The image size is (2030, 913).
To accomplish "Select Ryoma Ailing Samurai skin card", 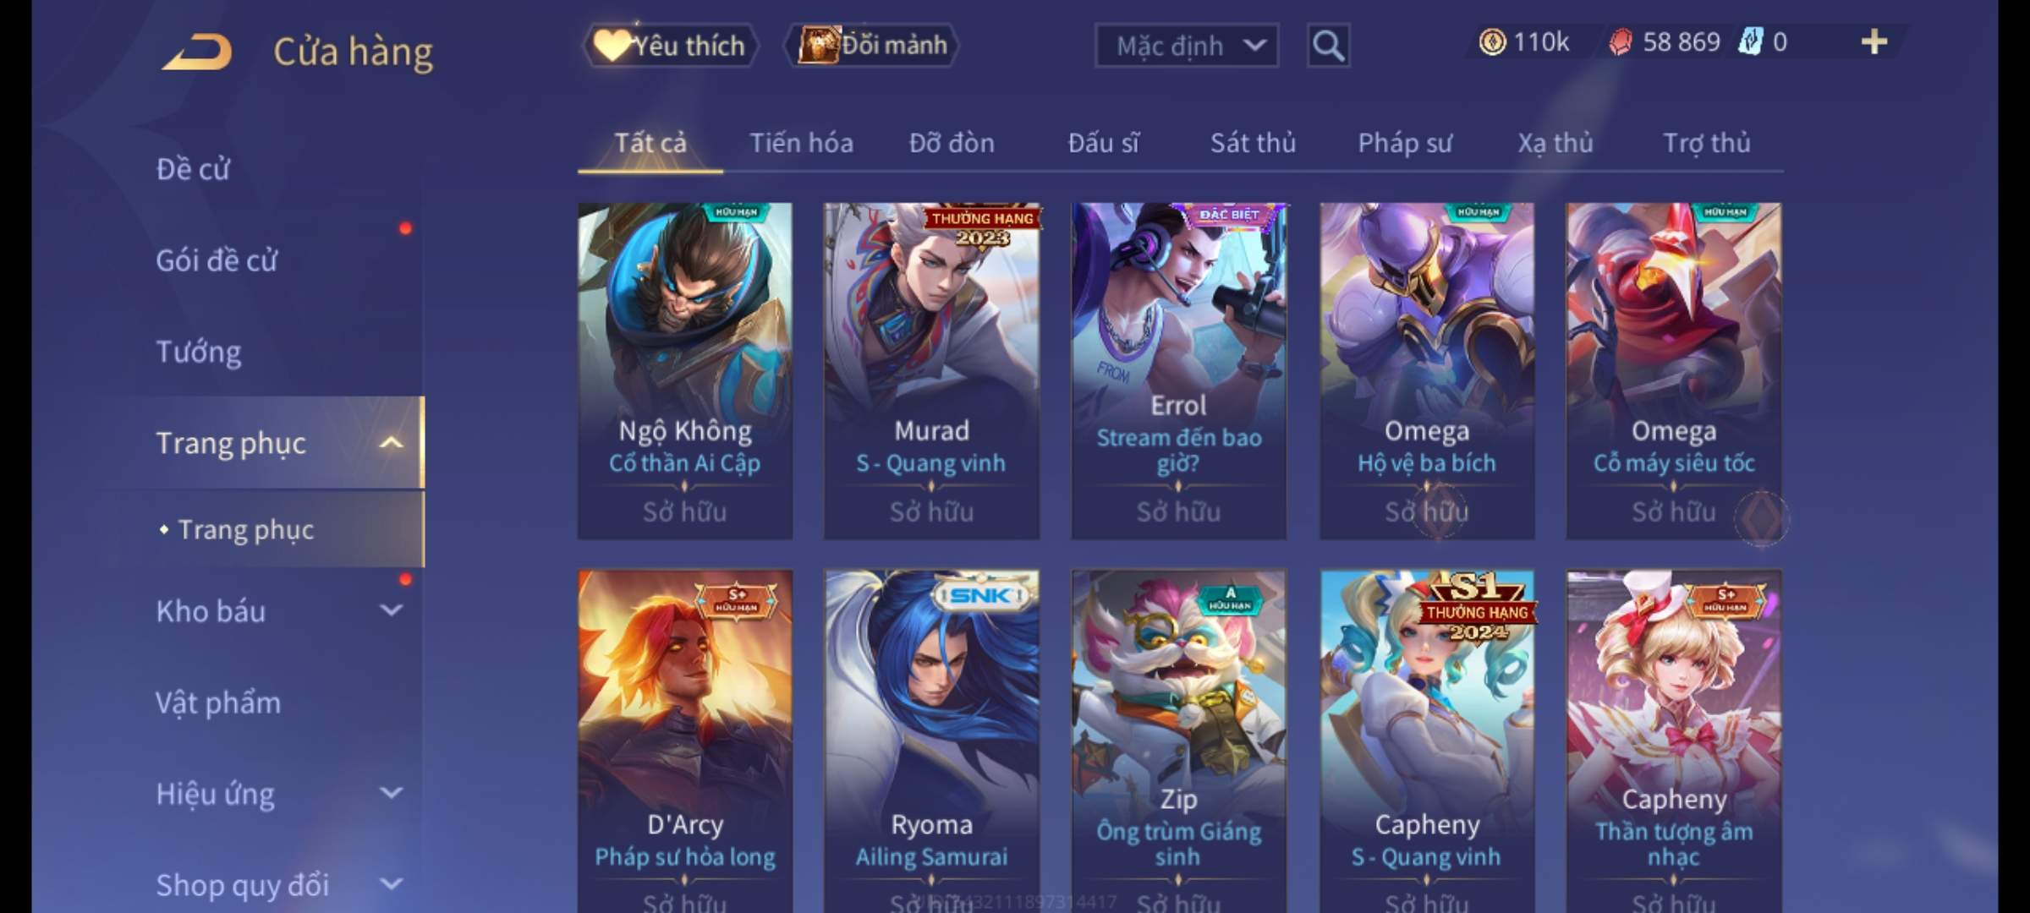I will pyautogui.click(x=932, y=741).
